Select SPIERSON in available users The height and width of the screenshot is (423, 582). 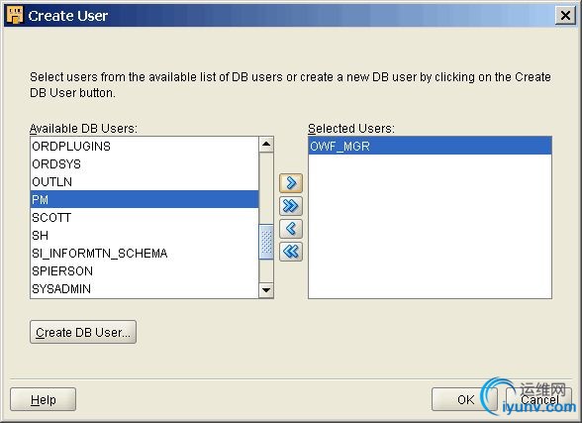point(145,270)
